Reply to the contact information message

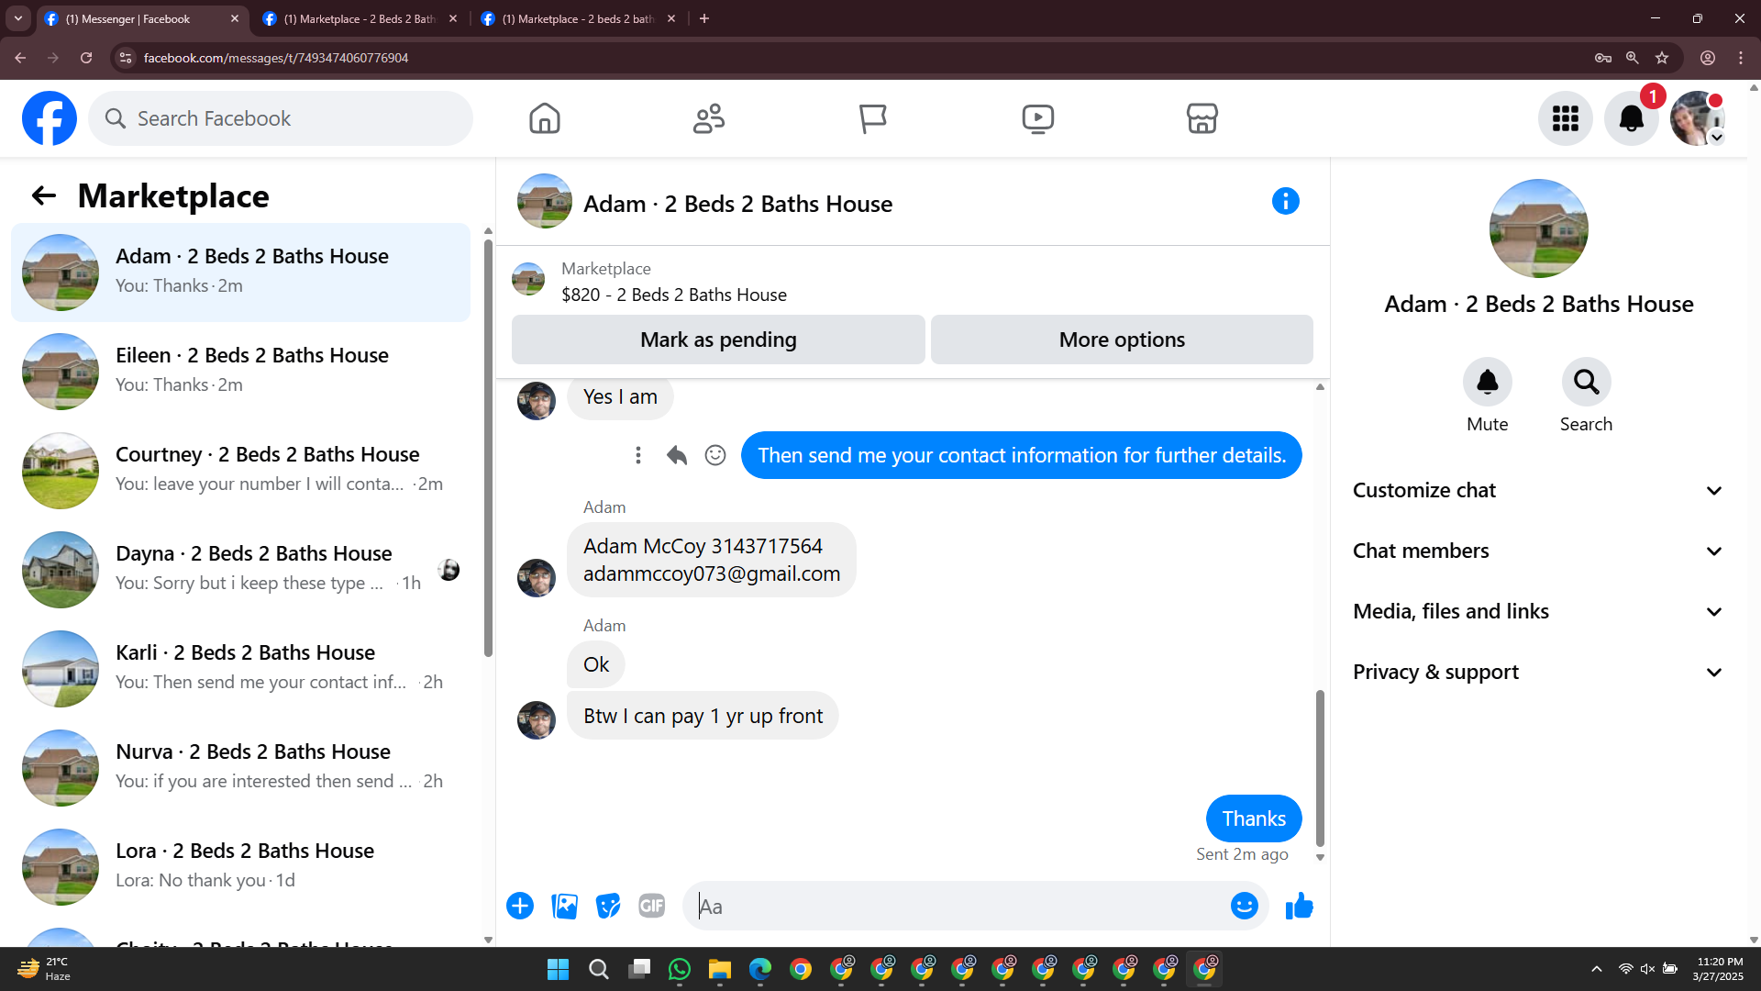pos(677,455)
